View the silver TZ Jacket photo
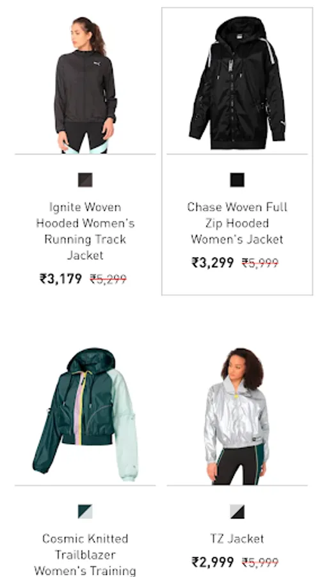 point(237,416)
